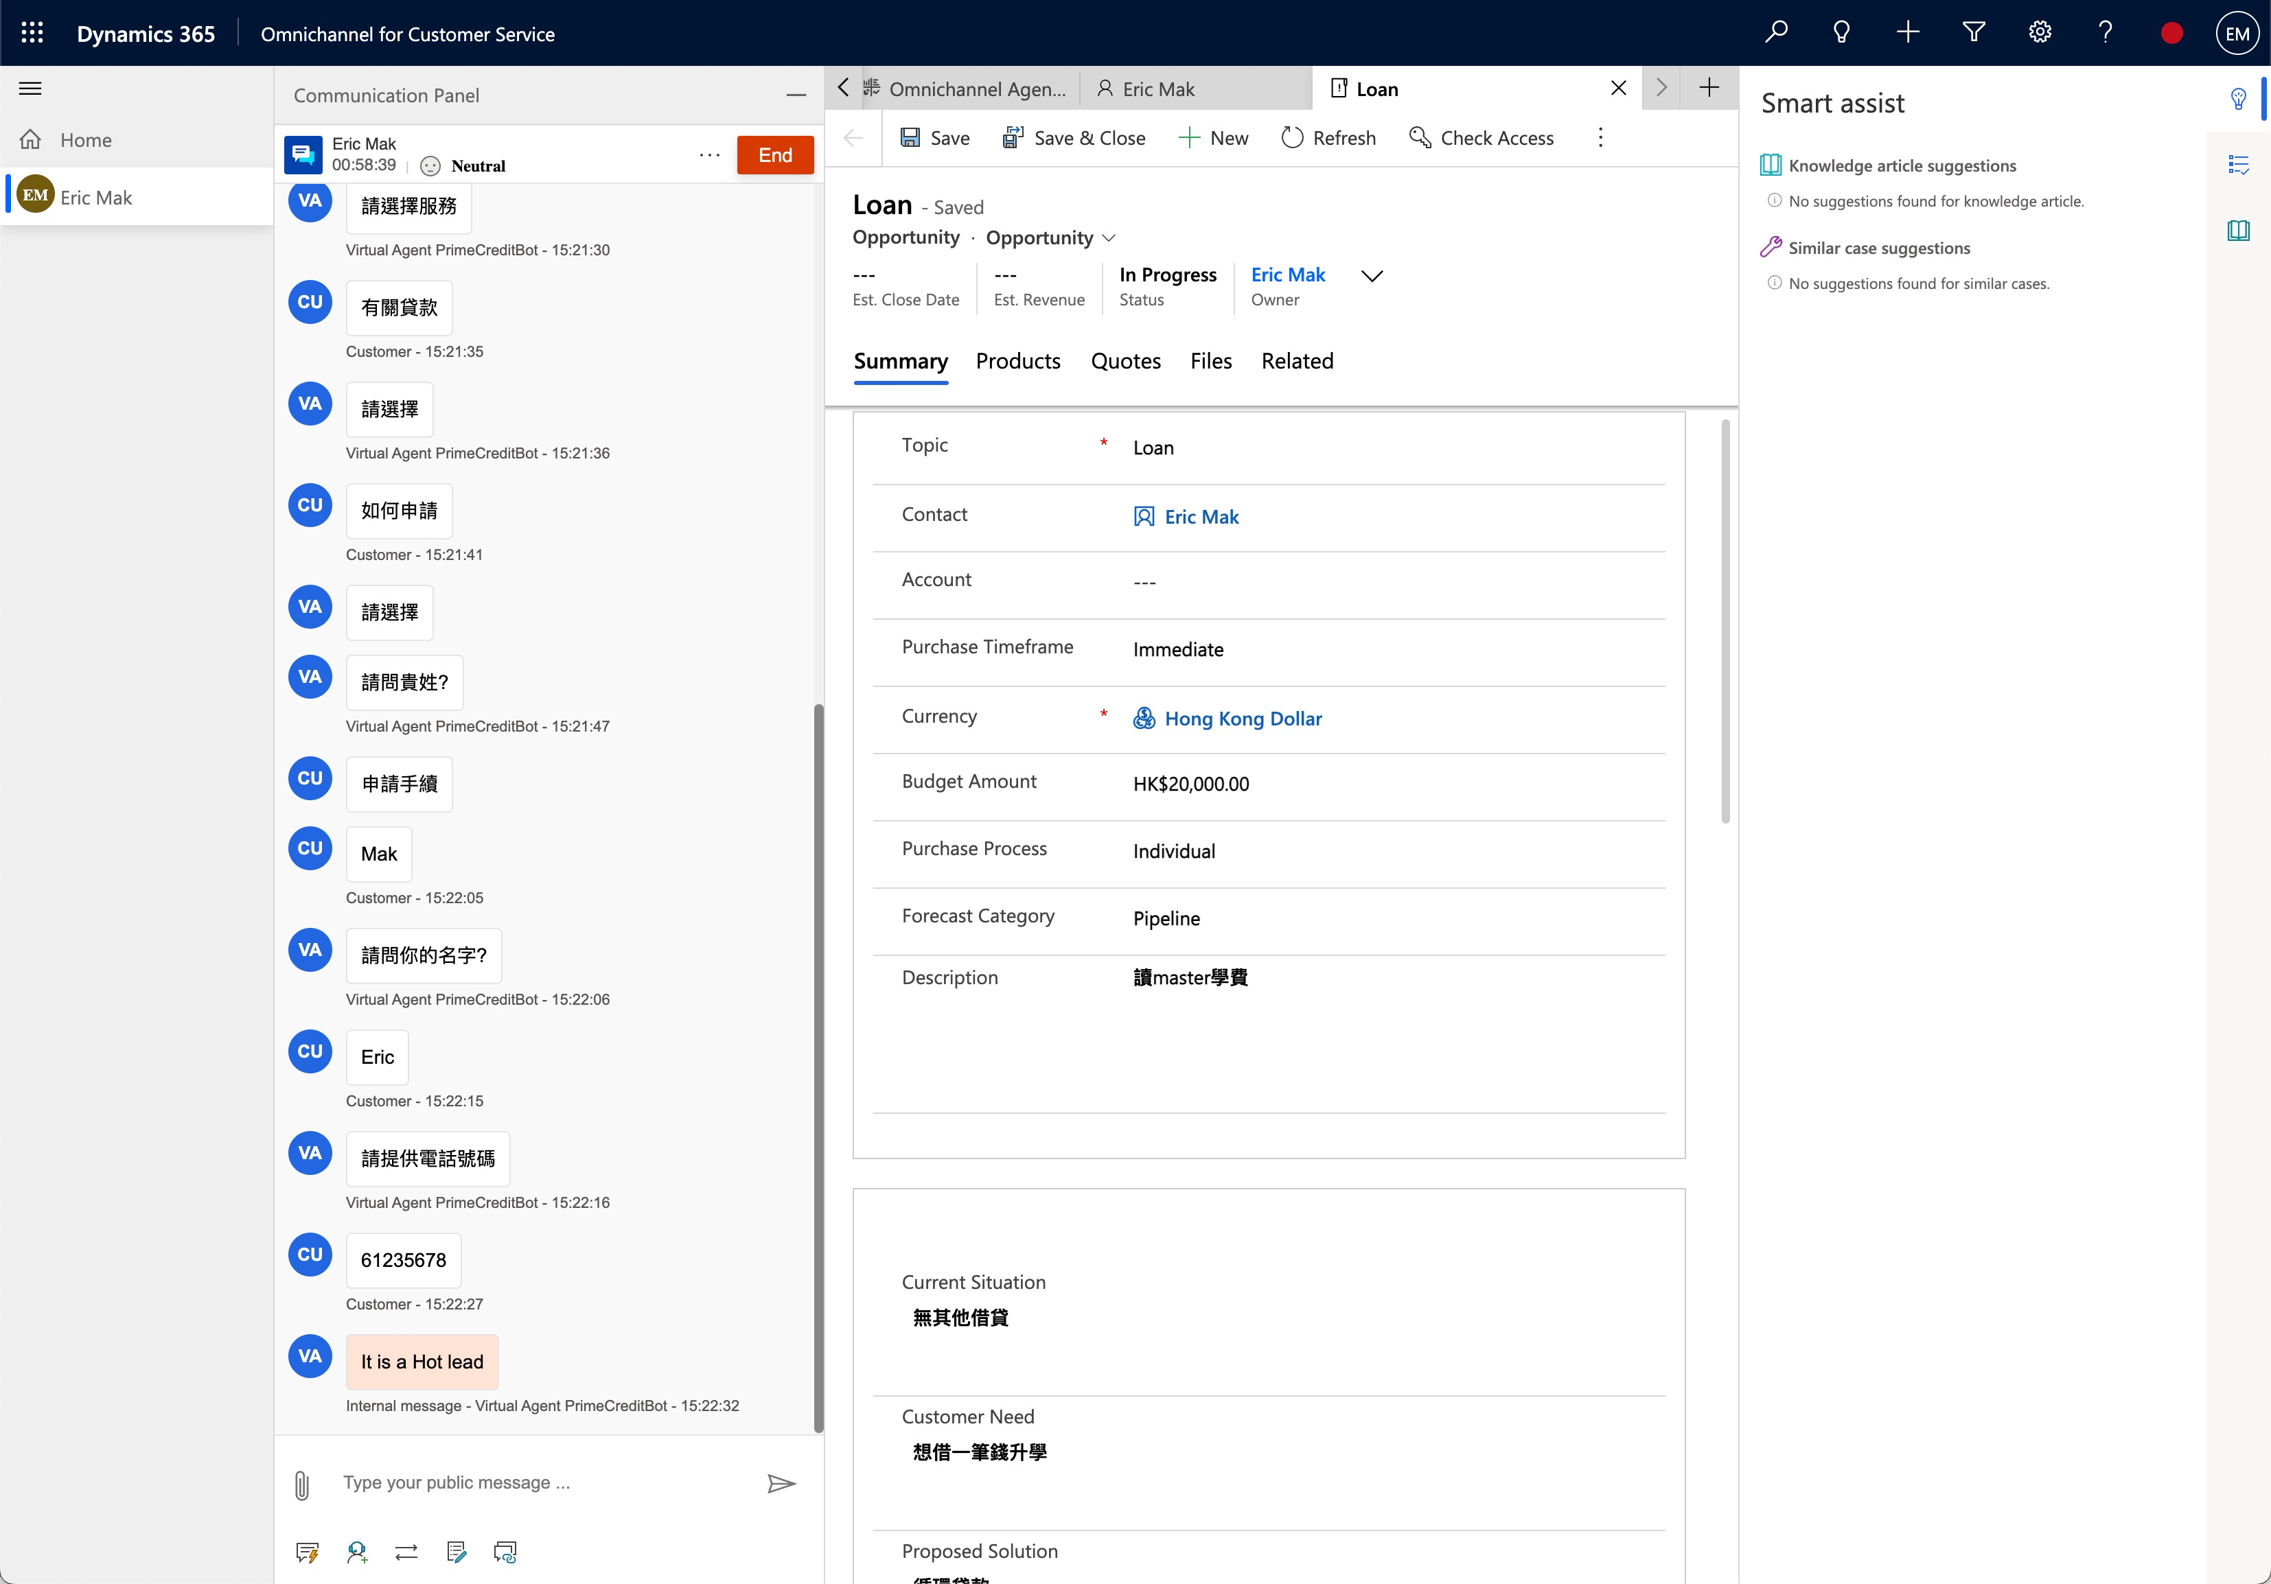Open global search magnifier icon

(1777, 33)
